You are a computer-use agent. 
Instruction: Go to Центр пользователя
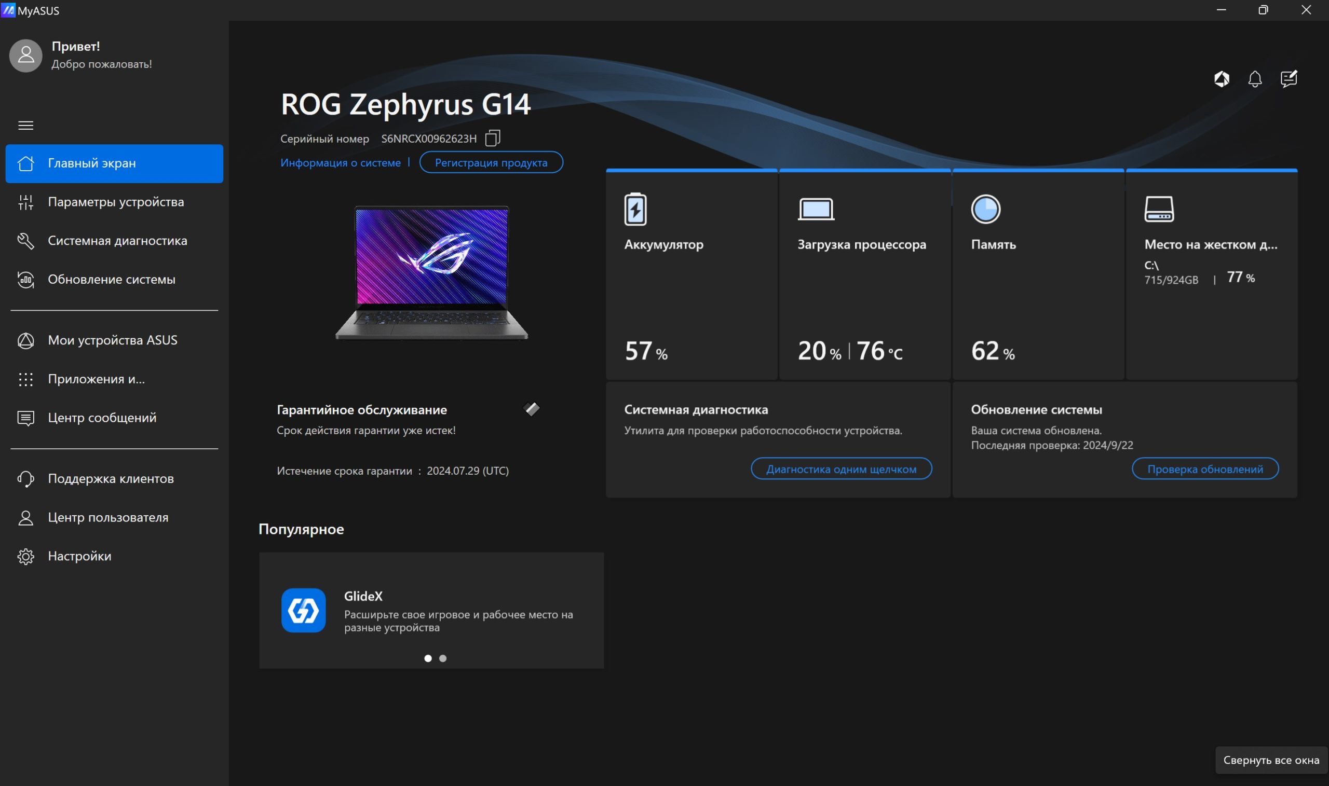(x=114, y=517)
